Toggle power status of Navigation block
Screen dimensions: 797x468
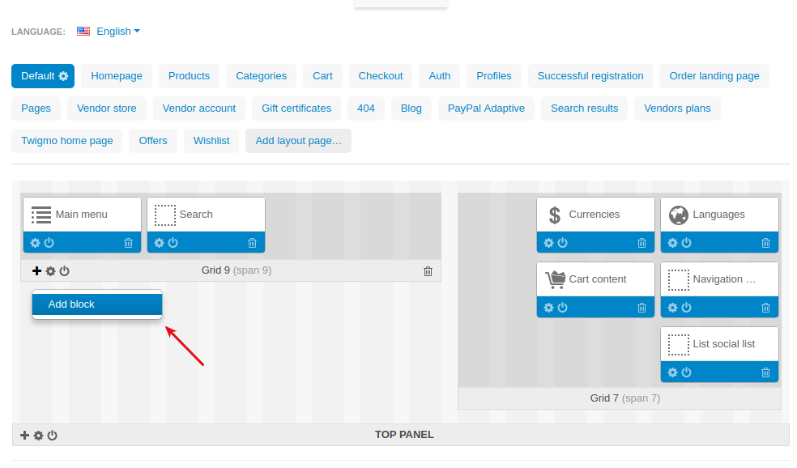point(686,308)
